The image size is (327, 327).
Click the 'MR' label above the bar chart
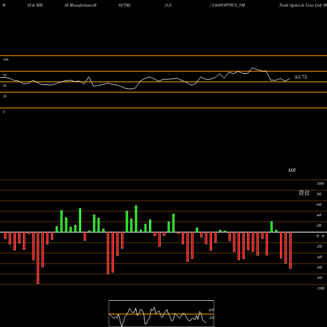[x=292, y=170]
